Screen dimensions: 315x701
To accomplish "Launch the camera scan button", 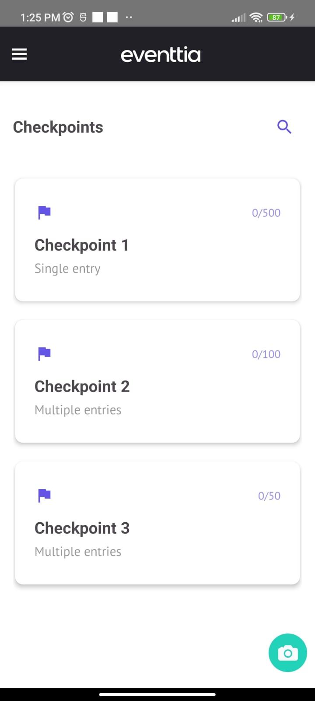I will point(287,653).
